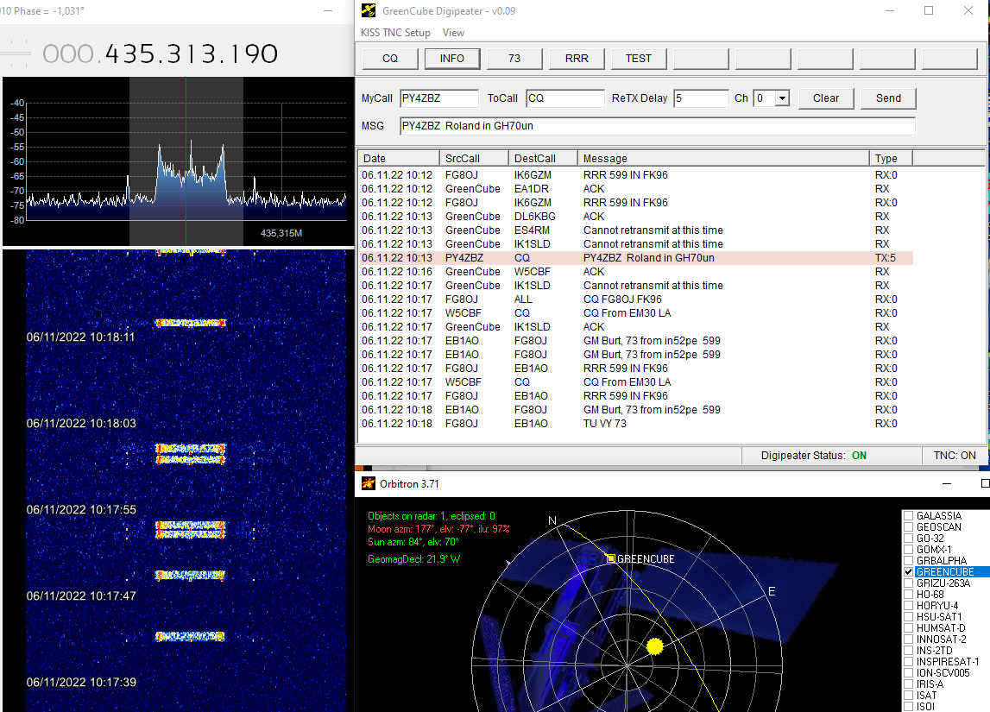
Task: Open the Ch channel dropdown
Action: (782, 98)
